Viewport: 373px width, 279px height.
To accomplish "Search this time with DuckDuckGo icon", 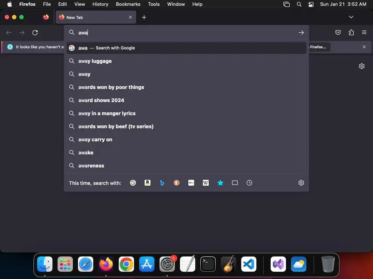I will tap(177, 183).
